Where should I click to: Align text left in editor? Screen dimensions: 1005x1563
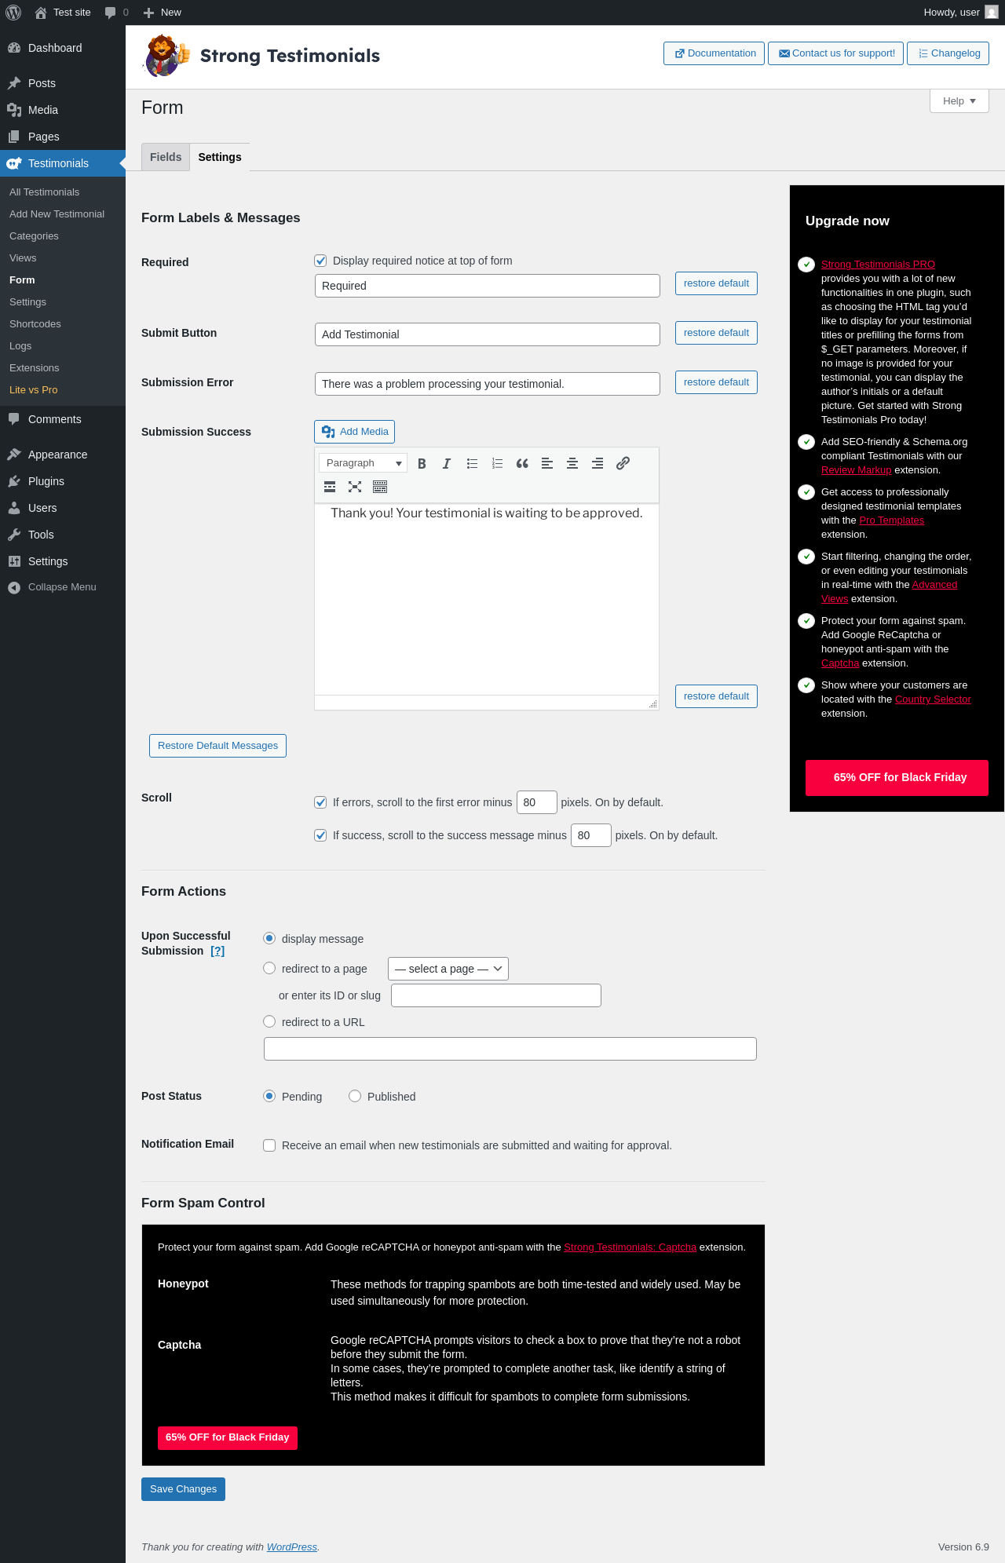point(547,463)
